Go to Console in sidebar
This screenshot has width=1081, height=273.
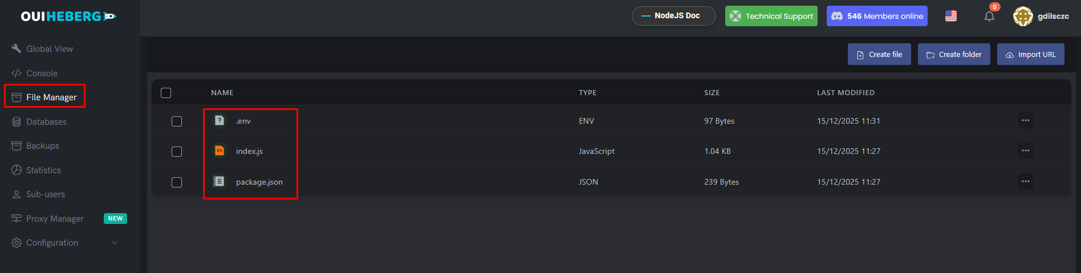coord(42,73)
